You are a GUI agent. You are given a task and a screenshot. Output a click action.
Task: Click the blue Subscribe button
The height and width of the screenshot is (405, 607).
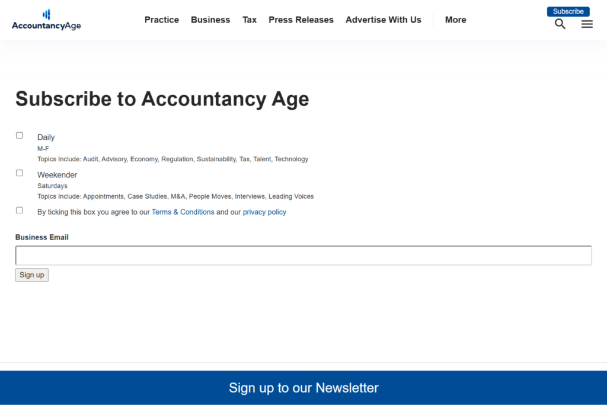[x=568, y=12]
